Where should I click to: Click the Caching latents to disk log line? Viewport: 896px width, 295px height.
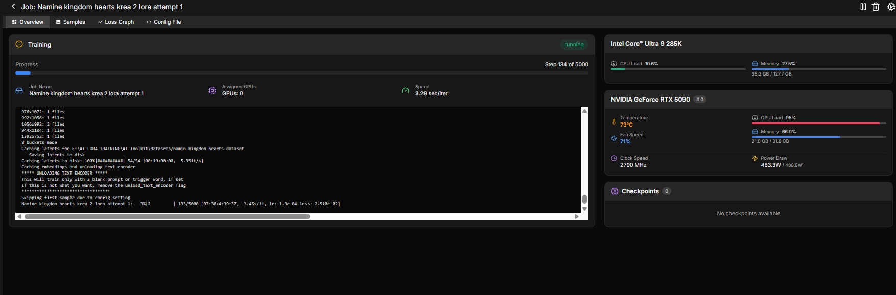point(112,161)
